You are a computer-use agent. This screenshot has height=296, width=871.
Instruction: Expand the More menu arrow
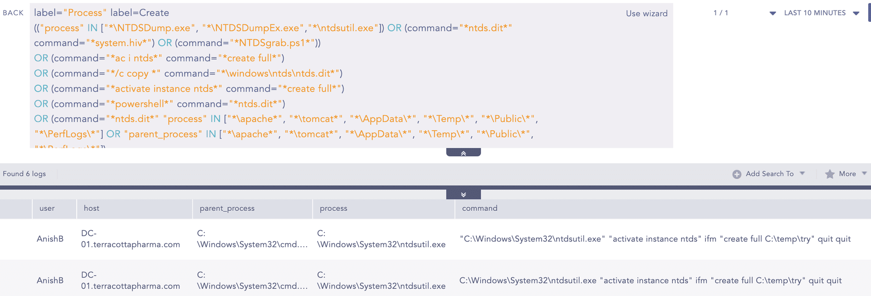(864, 174)
